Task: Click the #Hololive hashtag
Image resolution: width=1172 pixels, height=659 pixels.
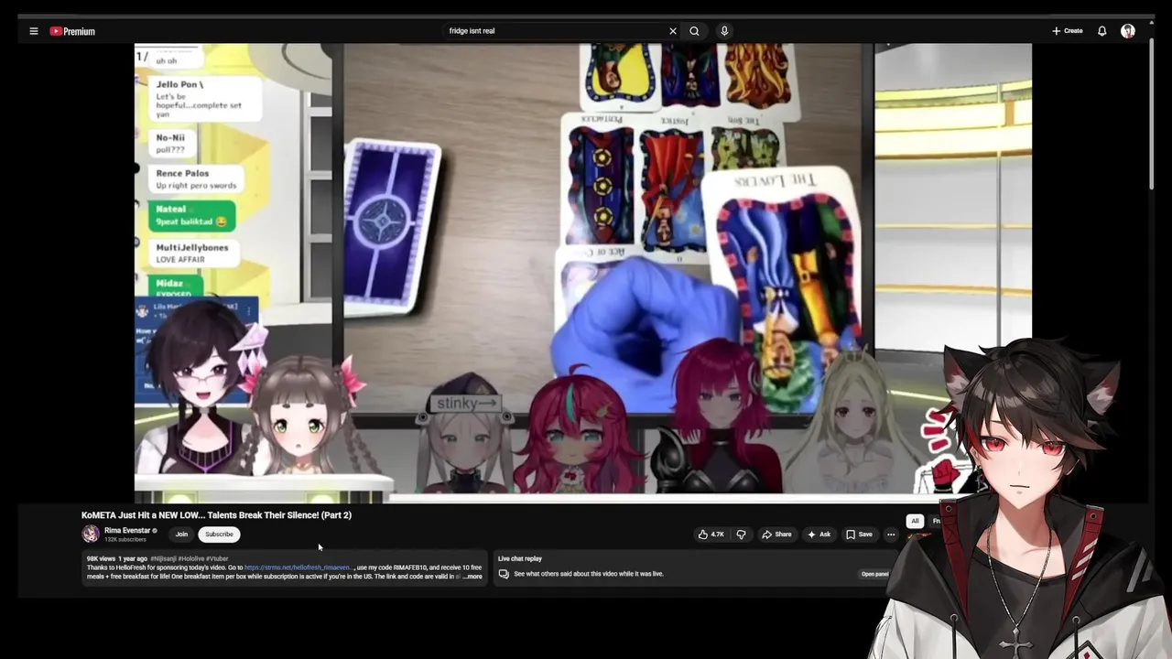Action: tap(190, 558)
